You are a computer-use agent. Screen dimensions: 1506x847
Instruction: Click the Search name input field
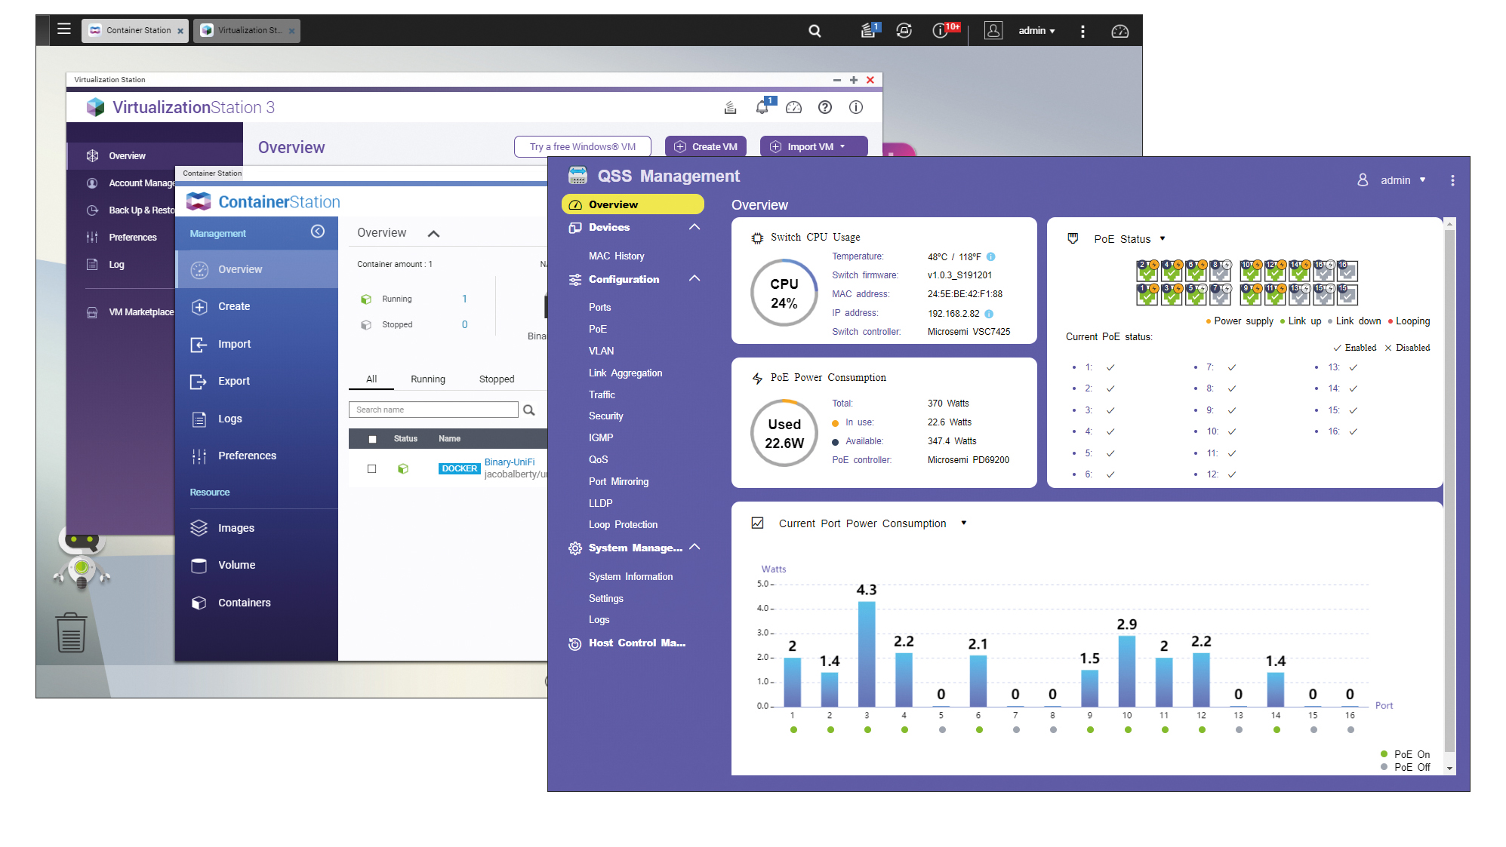433,410
